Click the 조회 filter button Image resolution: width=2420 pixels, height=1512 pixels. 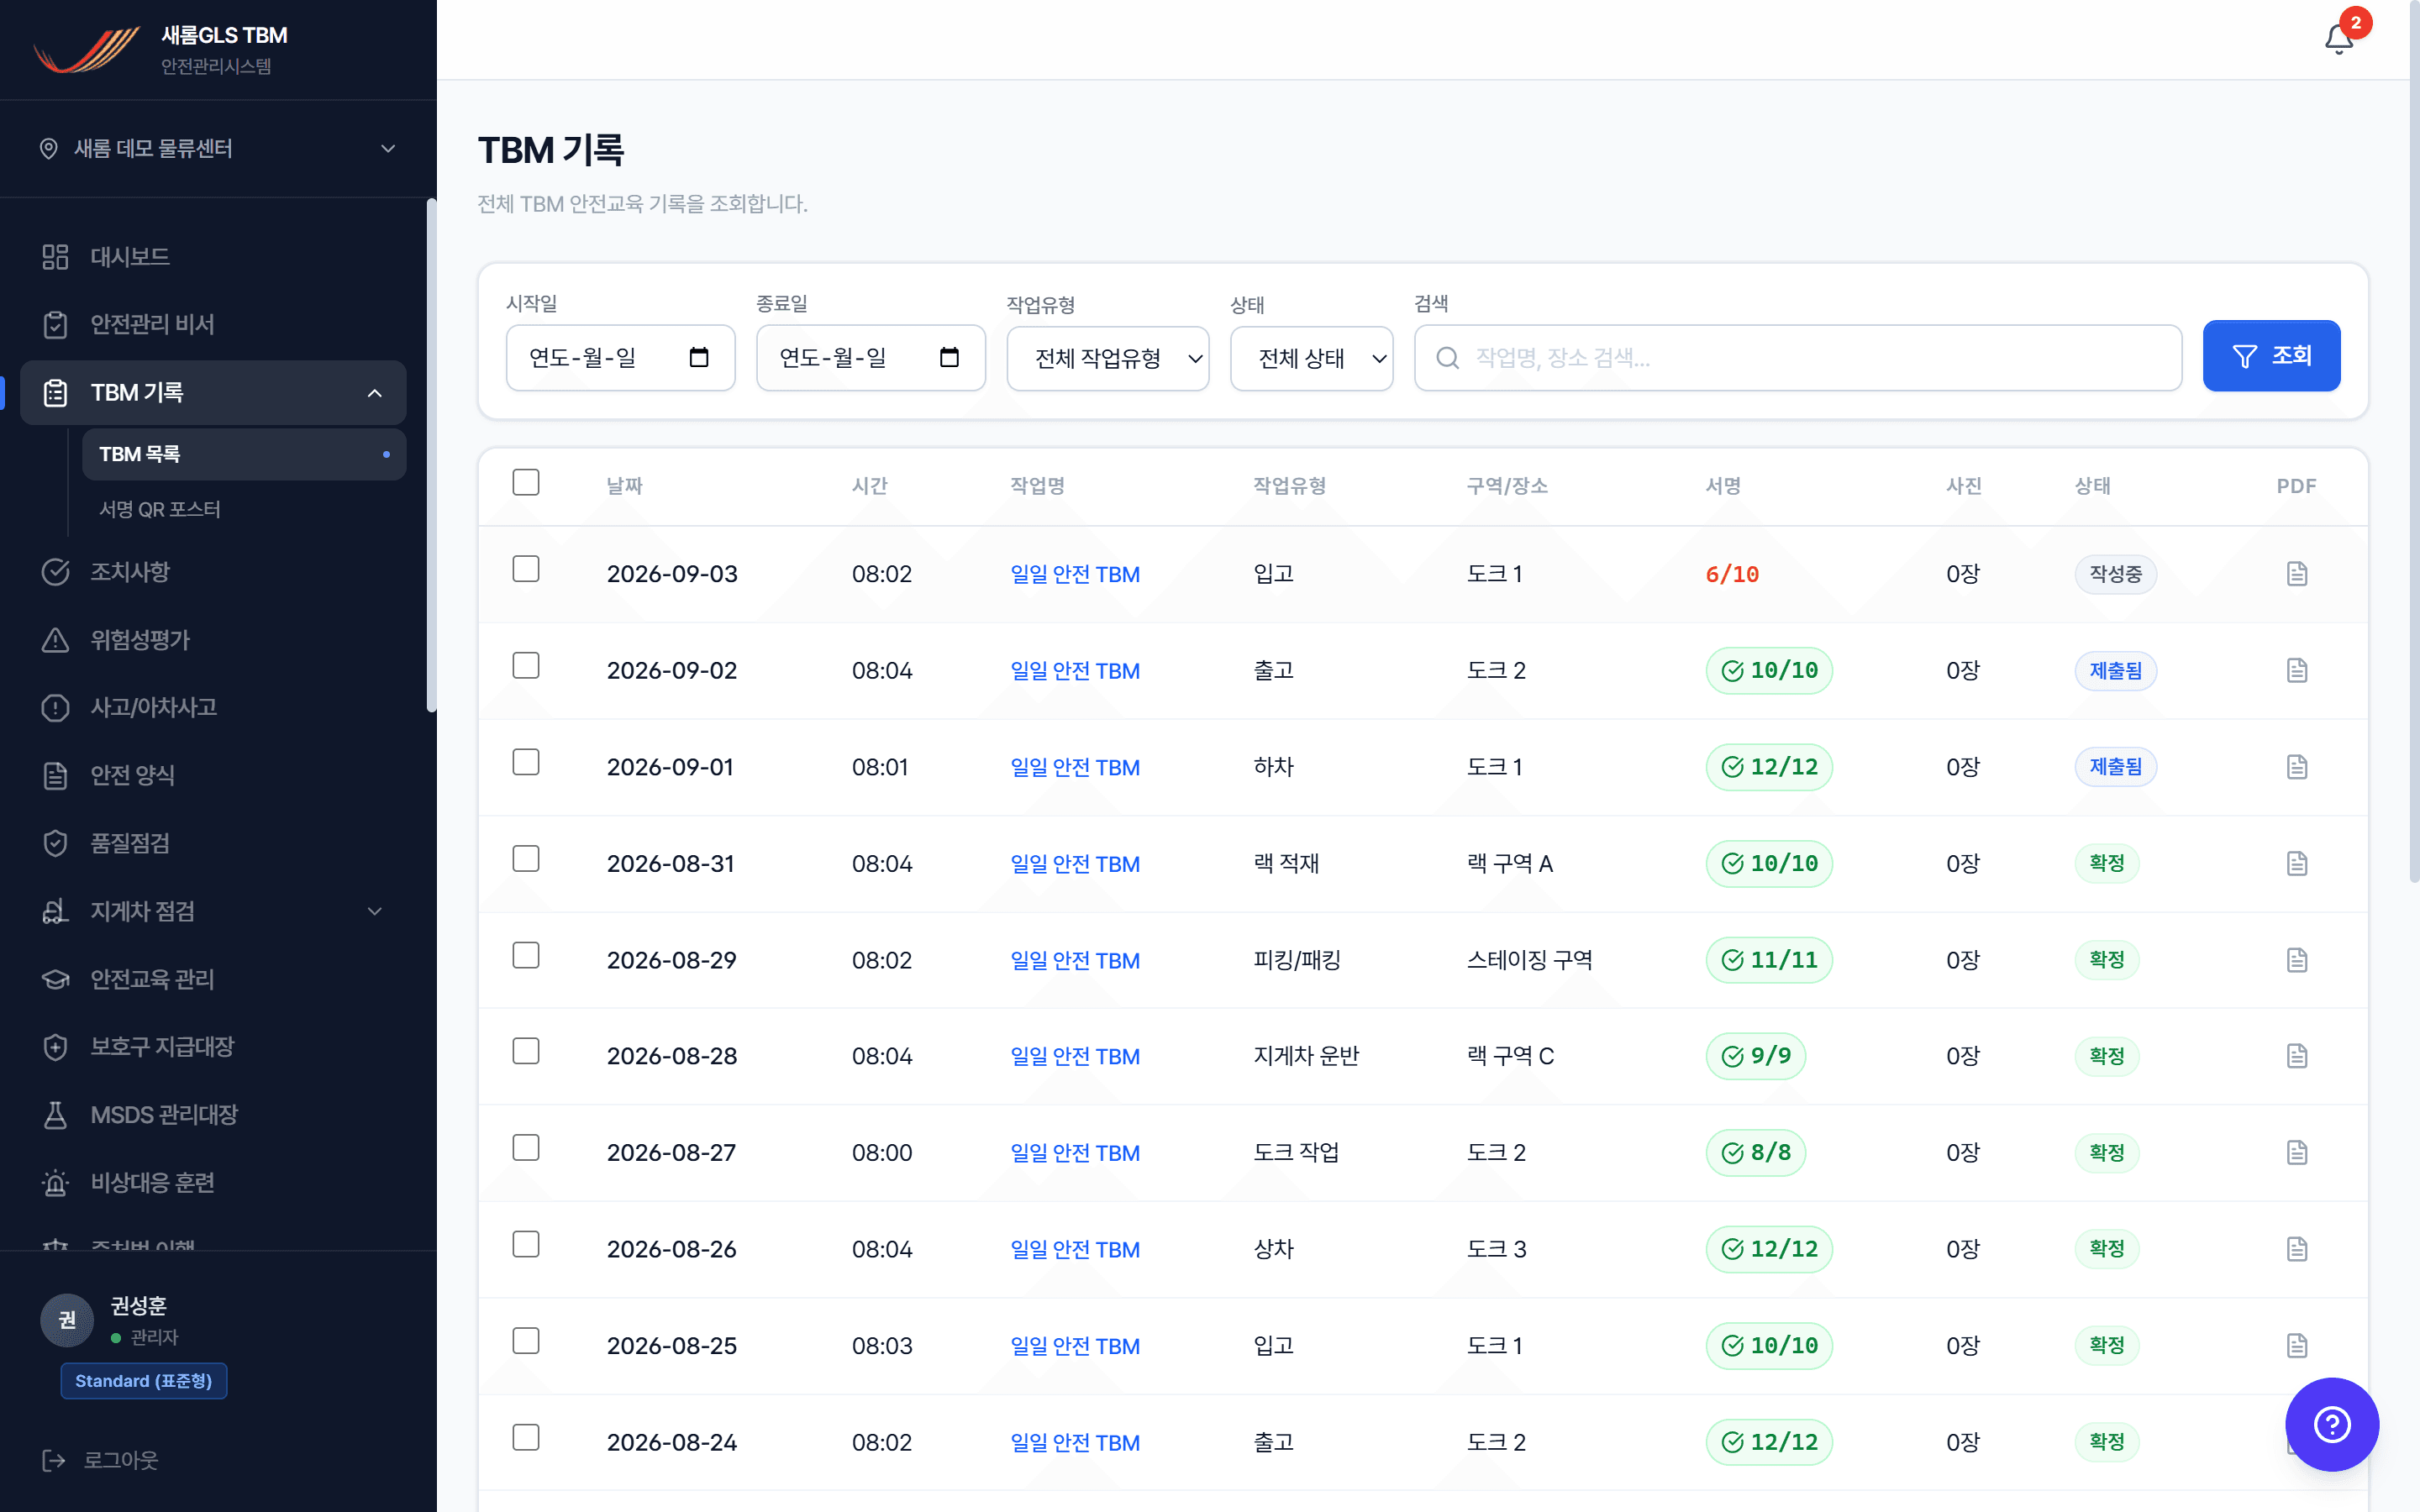click(2271, 356)
